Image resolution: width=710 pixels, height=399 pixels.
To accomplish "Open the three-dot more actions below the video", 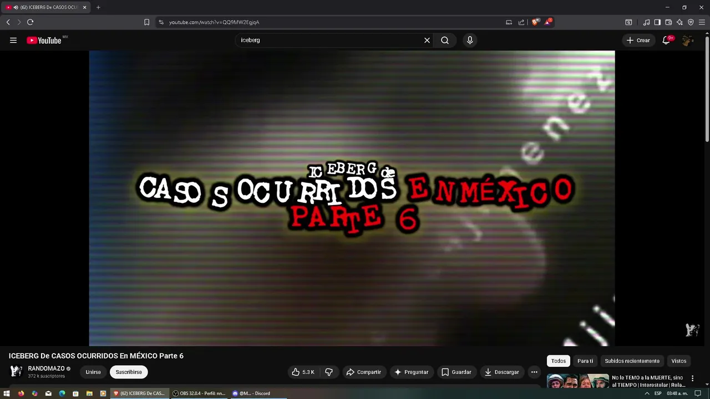I will pyautogui.click(x=534, y=372).
